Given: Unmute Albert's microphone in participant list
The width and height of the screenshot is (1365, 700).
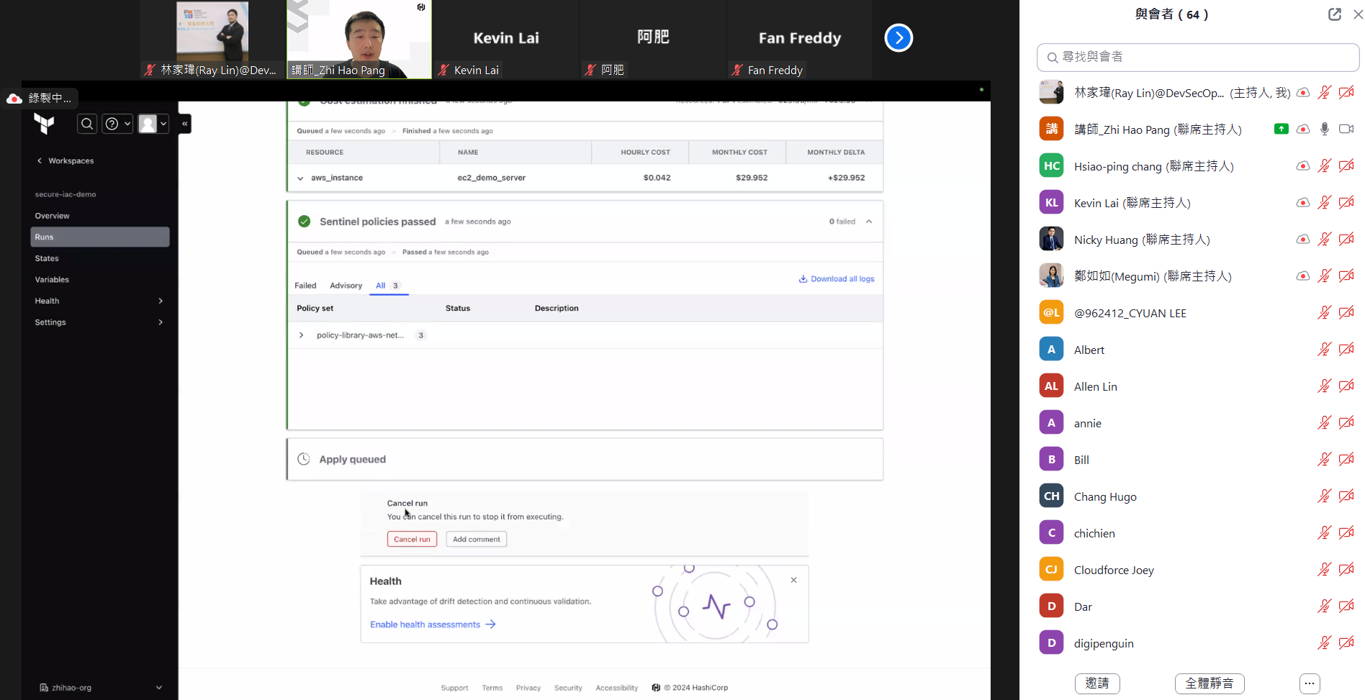Looking at the screenshot, I should click(x=1324, y=350).
